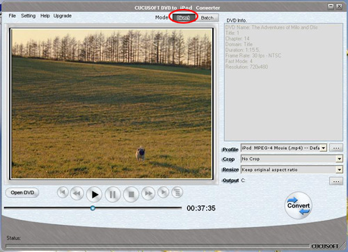
Task: Click the Open DVD button
Action: pyautogui.click(x=22, y=192)
